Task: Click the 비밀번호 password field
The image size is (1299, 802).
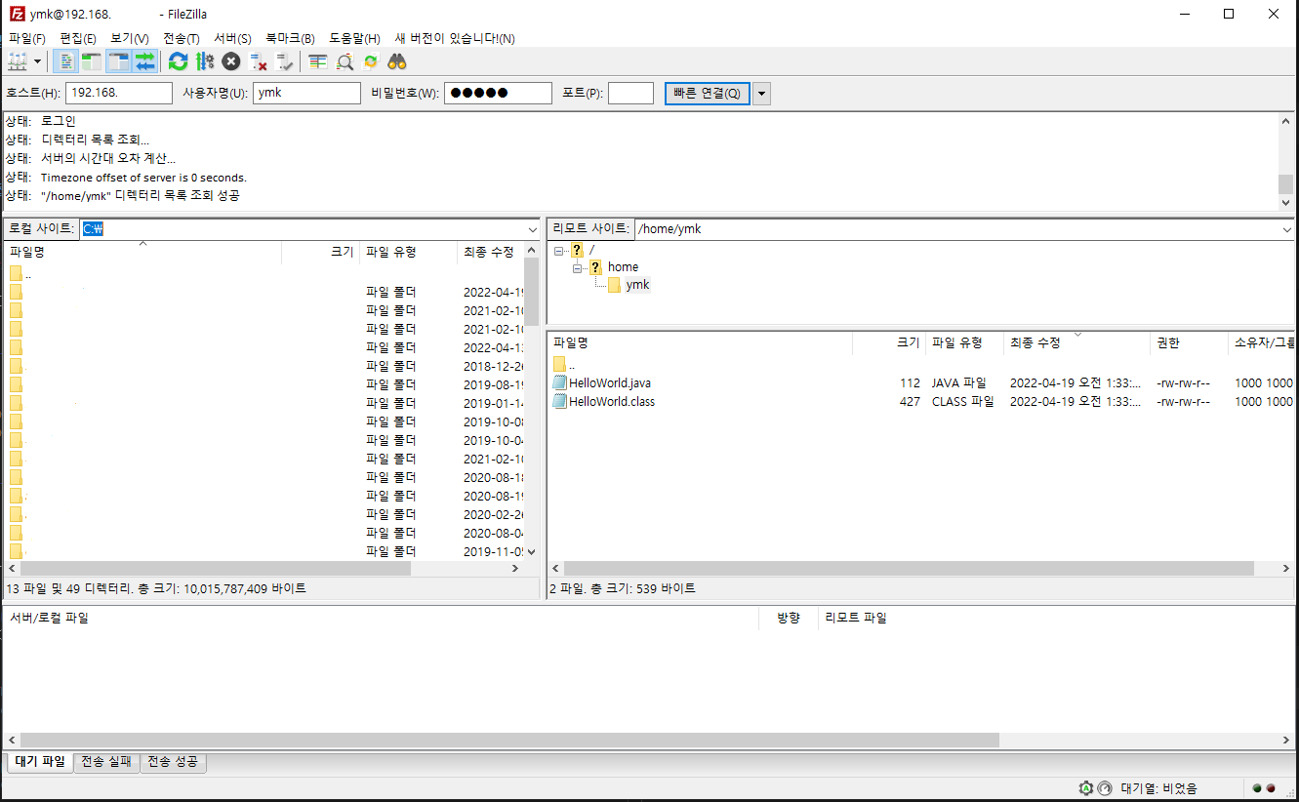Action: (x=498, y=94)
